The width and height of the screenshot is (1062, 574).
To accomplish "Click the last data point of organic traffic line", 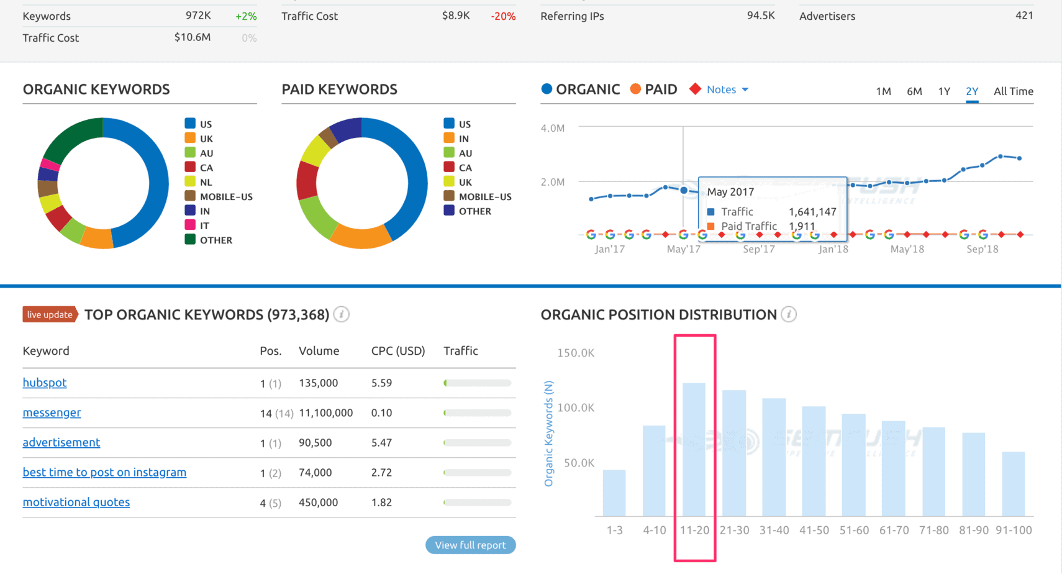I will (1020, 158).
